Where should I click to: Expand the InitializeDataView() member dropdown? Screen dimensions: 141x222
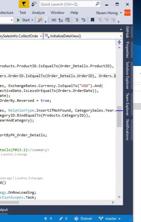coord(121,36)
